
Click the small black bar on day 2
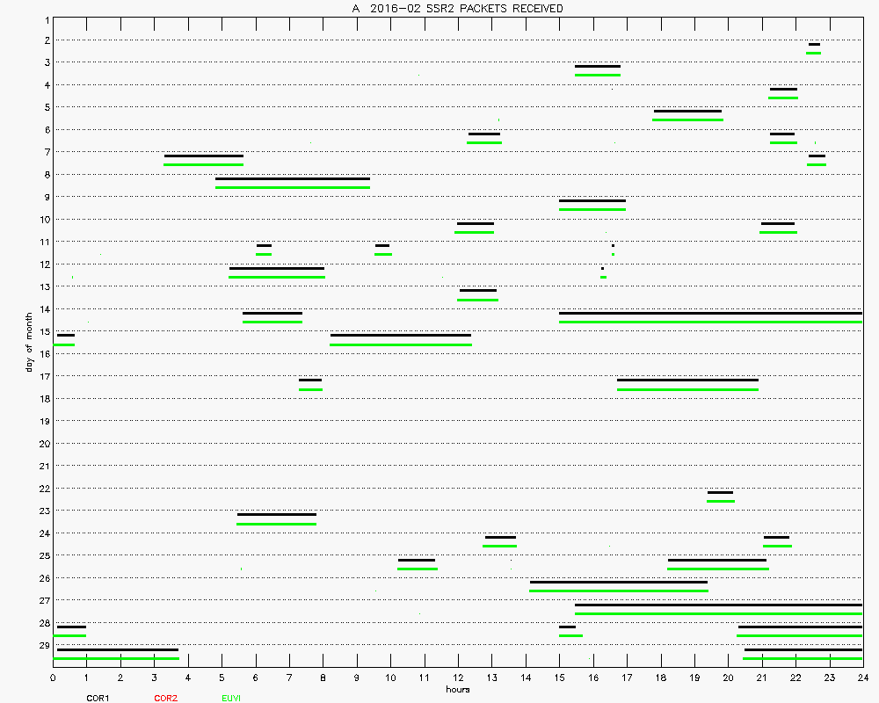click(814, 44)
